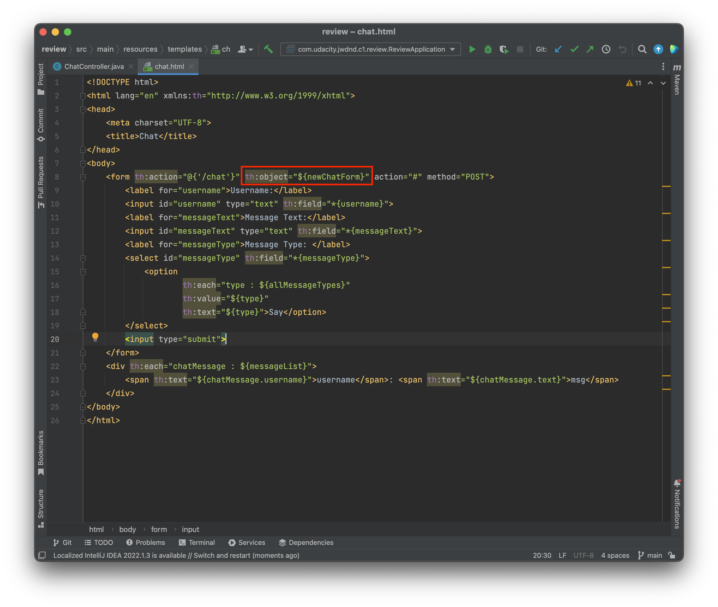The image size is (718, 607).
Task: Click the IDE update blue arrow icon
Action: [658, 49]
